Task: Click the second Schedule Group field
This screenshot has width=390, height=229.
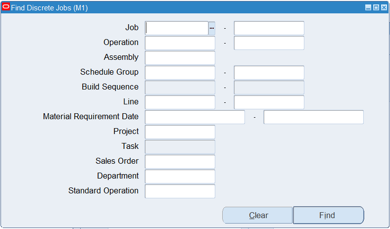Action: coord(269,73)
